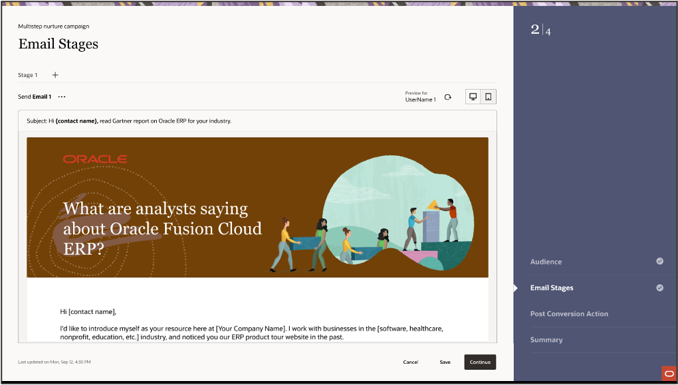
Task: Add a new stage with the plus icon
Action: tap(55, 75)
